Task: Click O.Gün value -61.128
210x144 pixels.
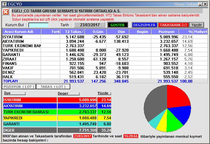Action: [99, 59]
